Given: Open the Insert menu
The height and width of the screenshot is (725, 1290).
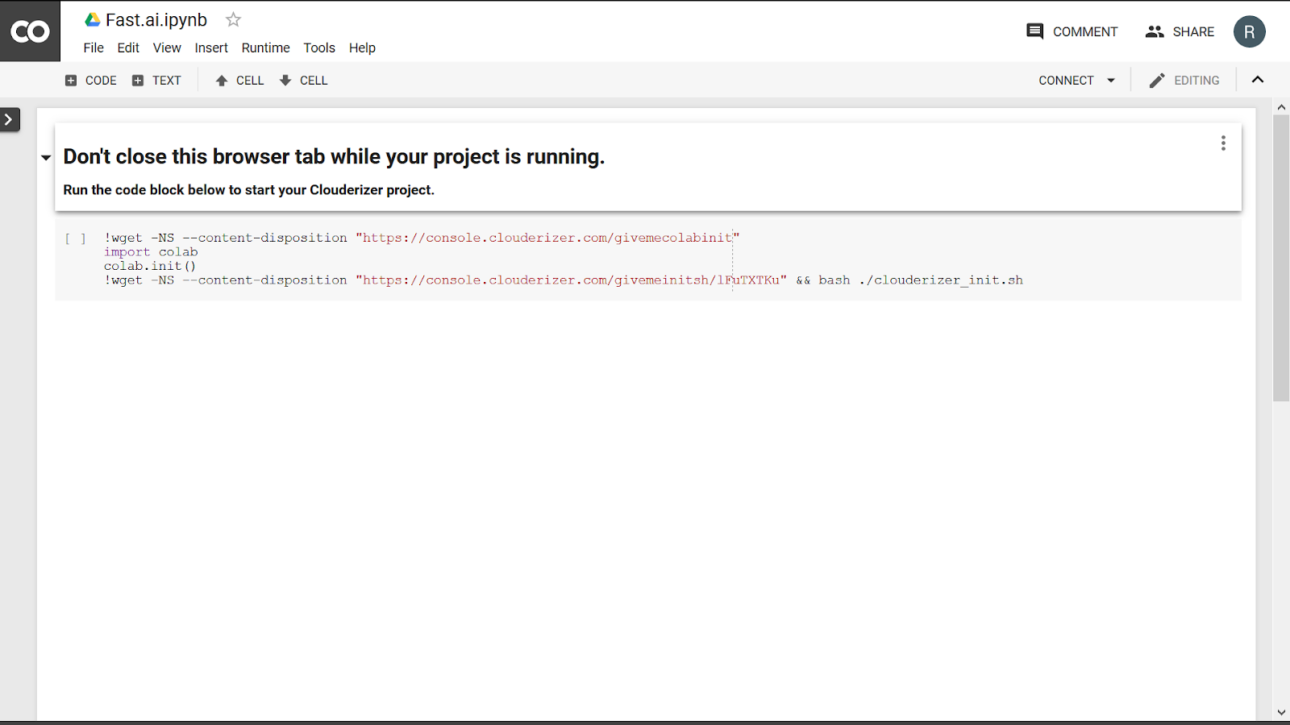Looking at the screenshot, I should (x=211, y=48).
